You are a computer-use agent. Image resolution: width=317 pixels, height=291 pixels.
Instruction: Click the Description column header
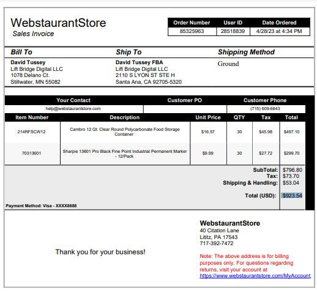125,117
